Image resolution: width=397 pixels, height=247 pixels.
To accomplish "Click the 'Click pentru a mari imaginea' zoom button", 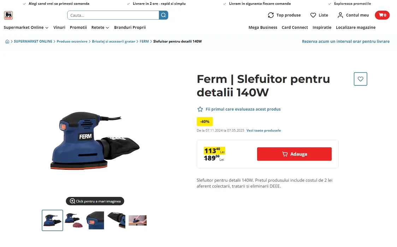I will [95, 201].
